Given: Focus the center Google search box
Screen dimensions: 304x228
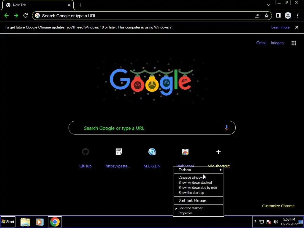Looking at the screenshot, I should point(152,128).
